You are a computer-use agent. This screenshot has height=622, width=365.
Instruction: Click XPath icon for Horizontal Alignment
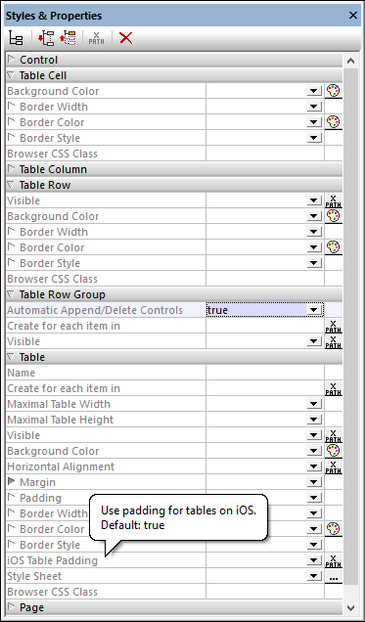tap(334, 466)
